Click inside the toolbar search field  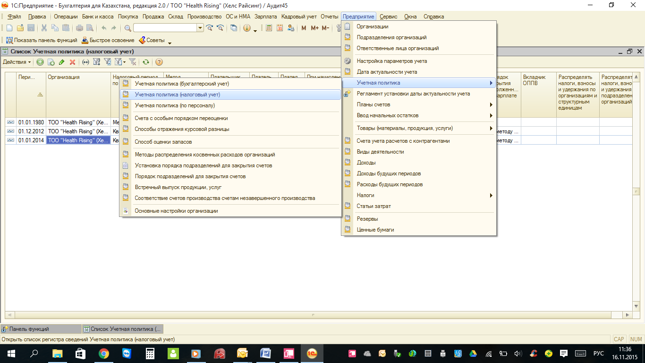click(x=165, y=28)
